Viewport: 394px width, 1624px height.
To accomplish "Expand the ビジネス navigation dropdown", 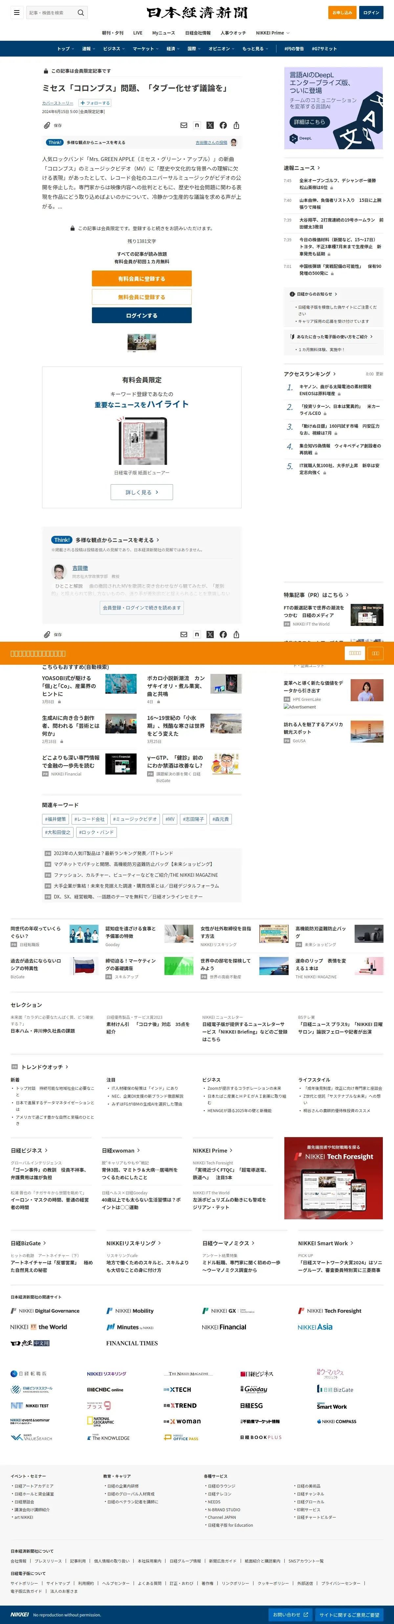I will point(113,49).
